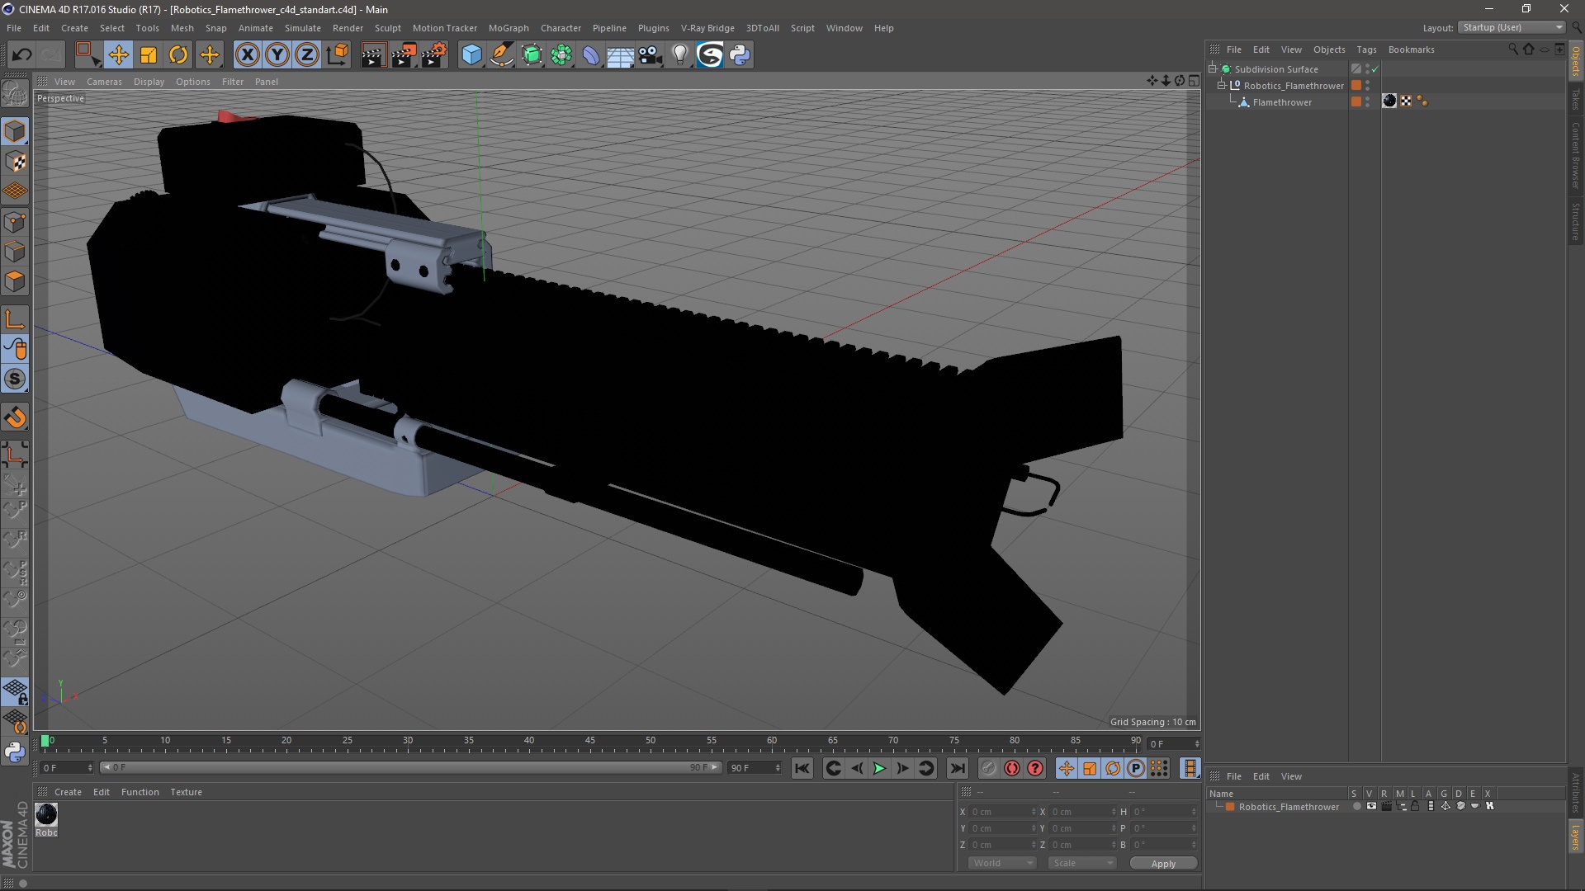The height and width of the screenshot is (891, 1585).
Task: Toggle layer visibility for Robotics_Flamethrower layer
Action: click(x=1371, y=806)
